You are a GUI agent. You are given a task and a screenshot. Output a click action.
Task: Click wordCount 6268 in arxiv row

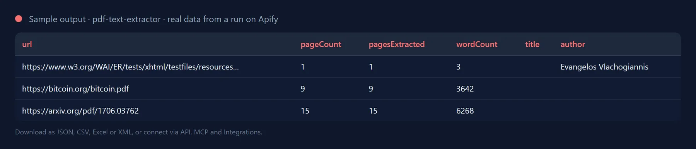(x=465, y=111)
